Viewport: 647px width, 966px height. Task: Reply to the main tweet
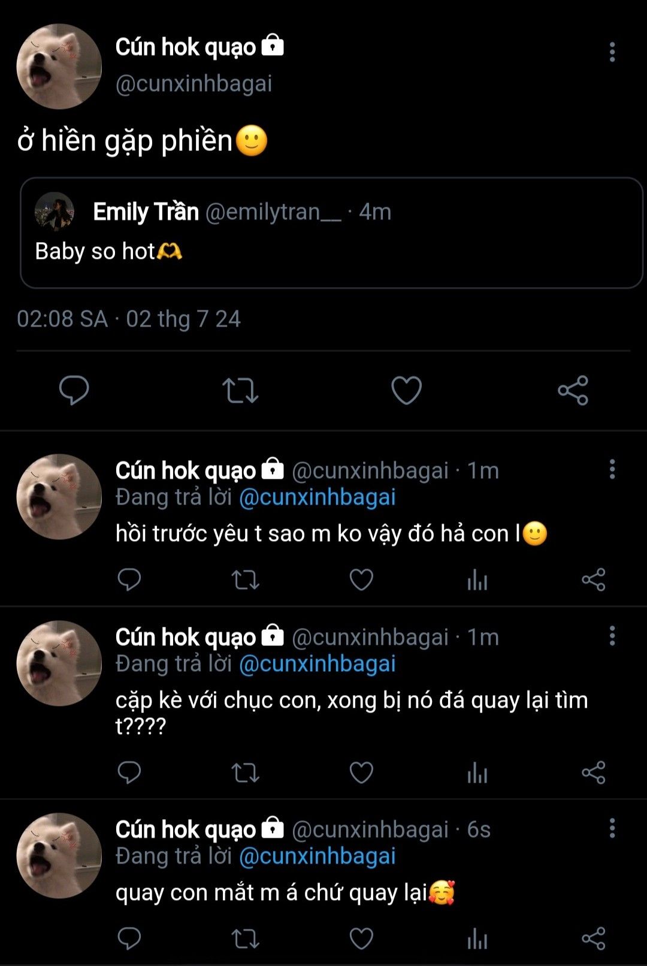click(x=74, y=390)
